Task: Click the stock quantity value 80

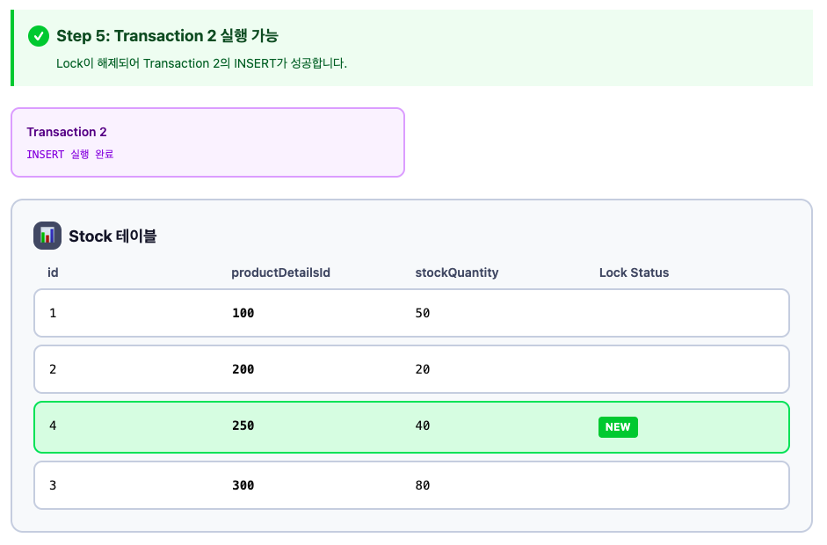Action: click(423, 485)
